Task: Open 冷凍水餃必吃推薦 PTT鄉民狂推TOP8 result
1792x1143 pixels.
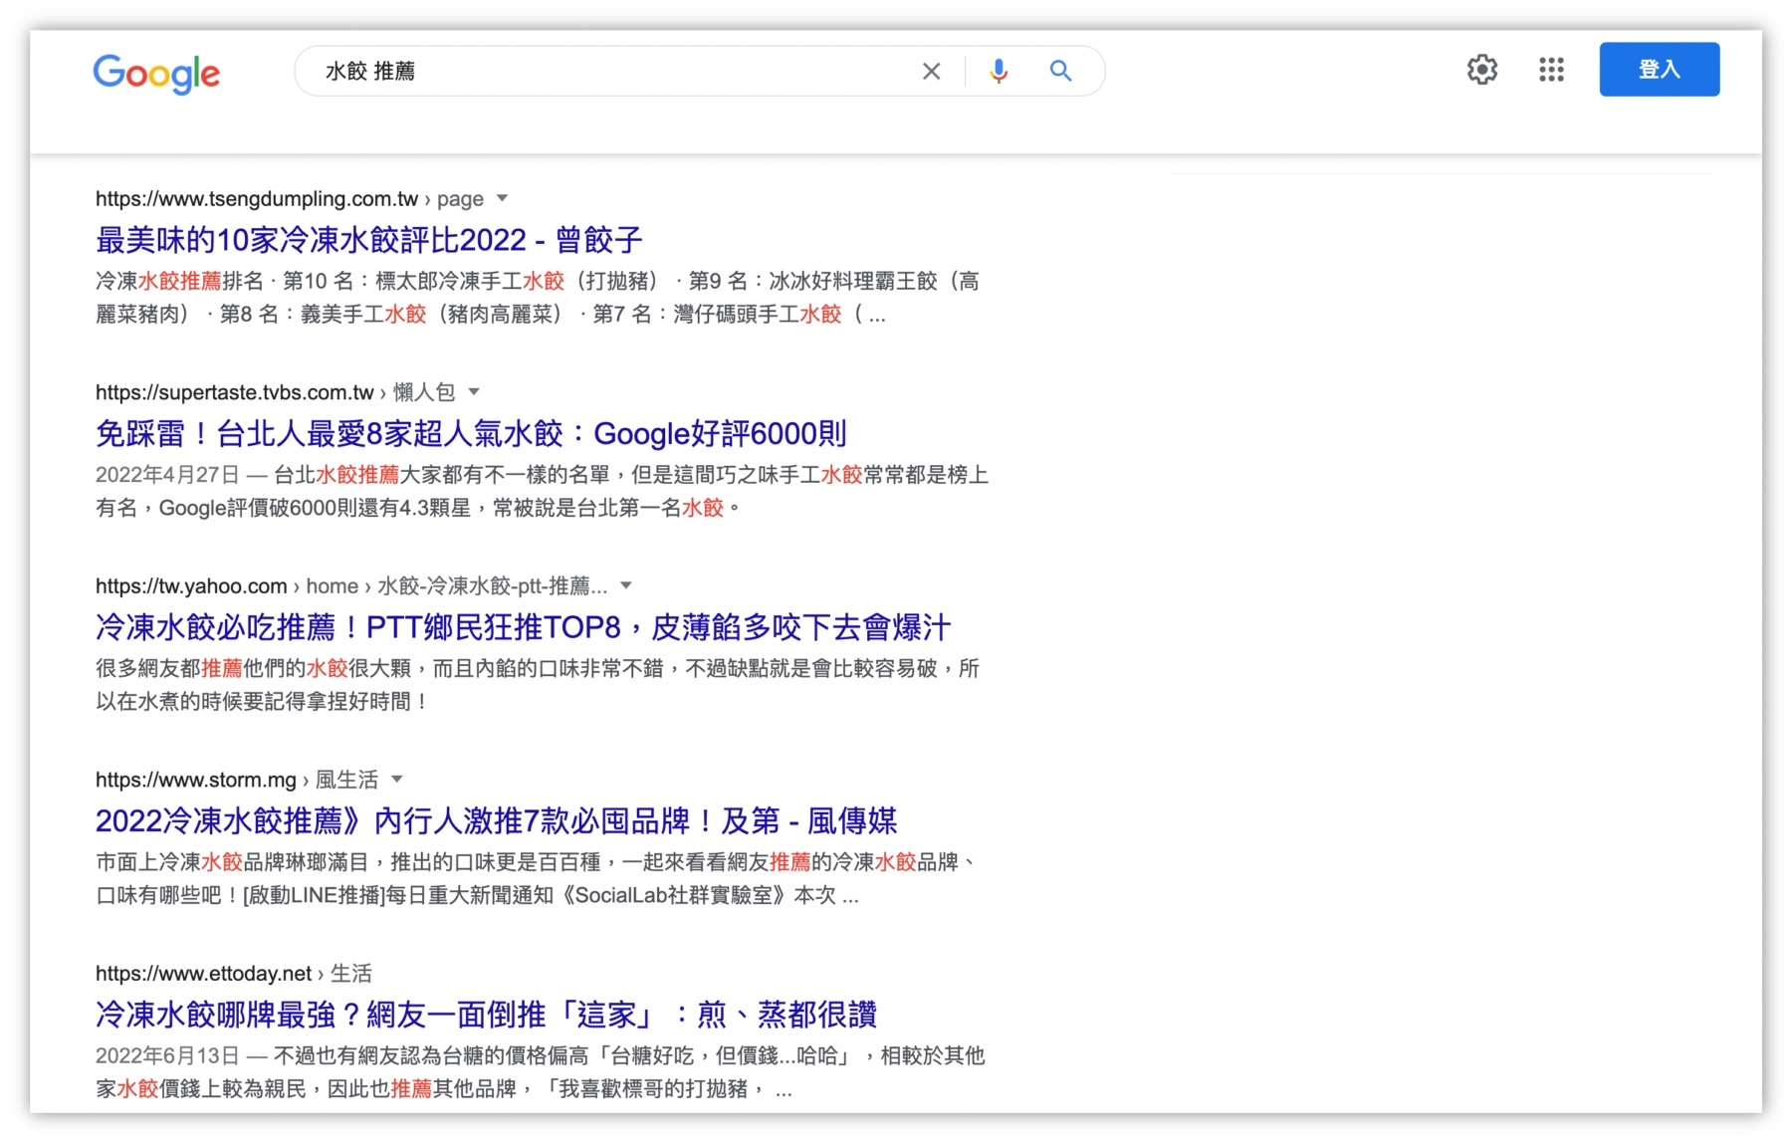Action: pos(523,627)
